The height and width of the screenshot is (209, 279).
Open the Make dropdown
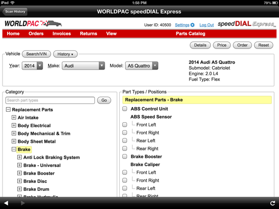click(83, 66)
